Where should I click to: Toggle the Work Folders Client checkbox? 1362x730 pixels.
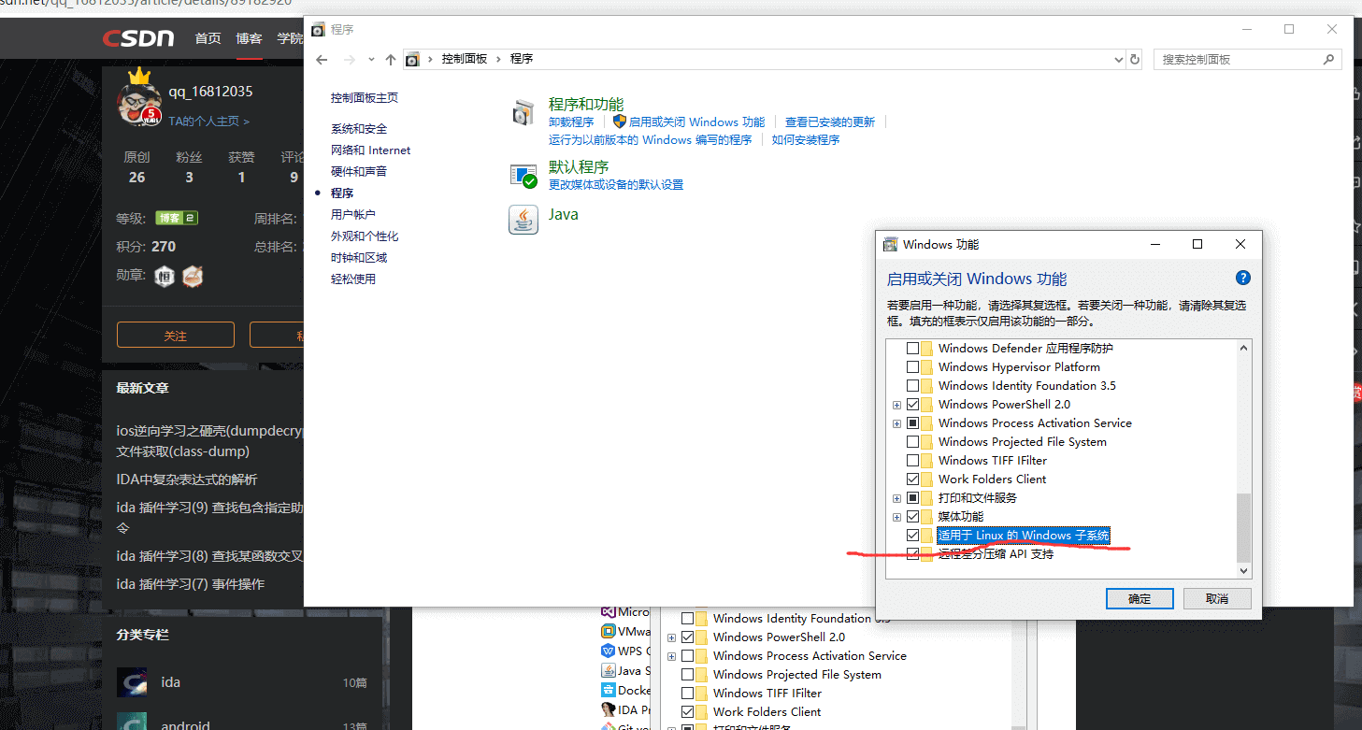click(913, 480)
